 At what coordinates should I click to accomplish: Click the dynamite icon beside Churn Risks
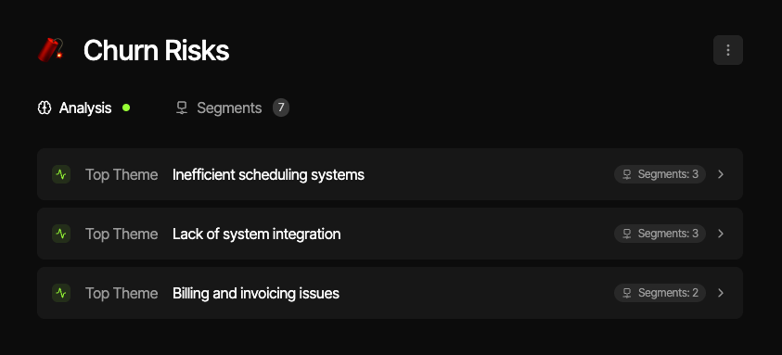(51, 49)
